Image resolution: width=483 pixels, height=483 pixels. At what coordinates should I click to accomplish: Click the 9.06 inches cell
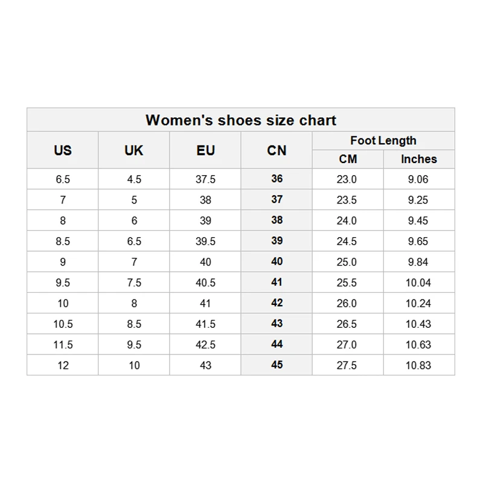[x=418, y=179]
